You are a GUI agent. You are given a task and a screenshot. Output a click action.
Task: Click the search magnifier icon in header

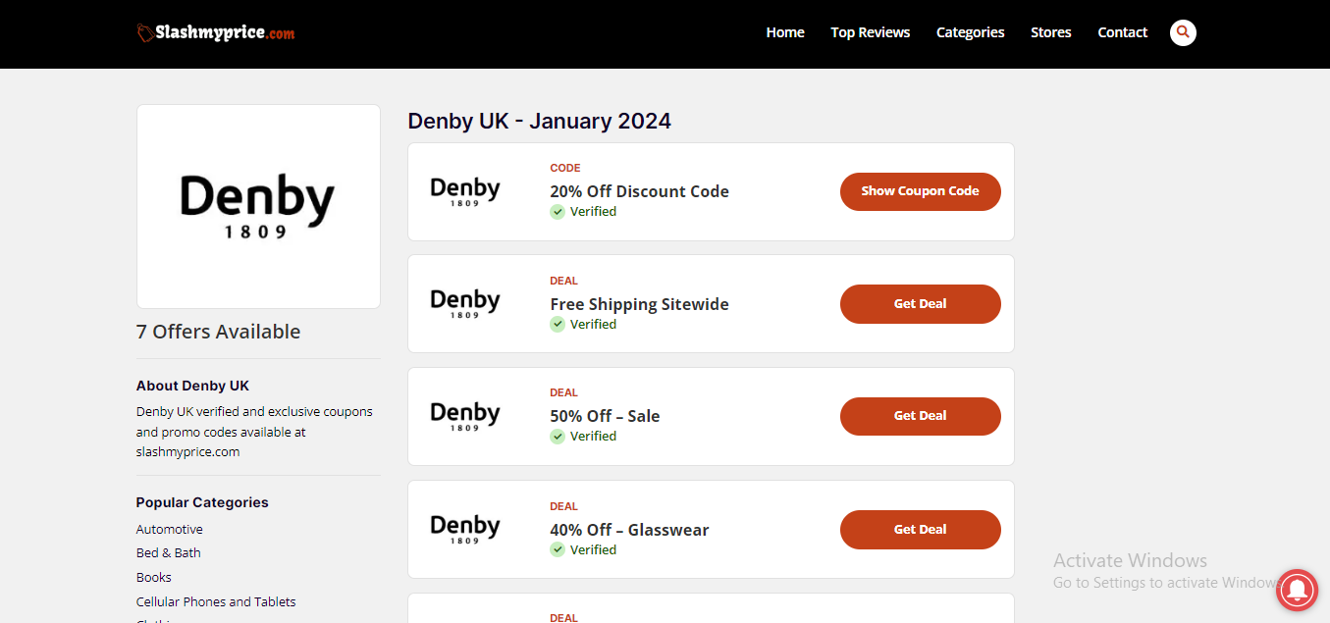point(1183,32)
